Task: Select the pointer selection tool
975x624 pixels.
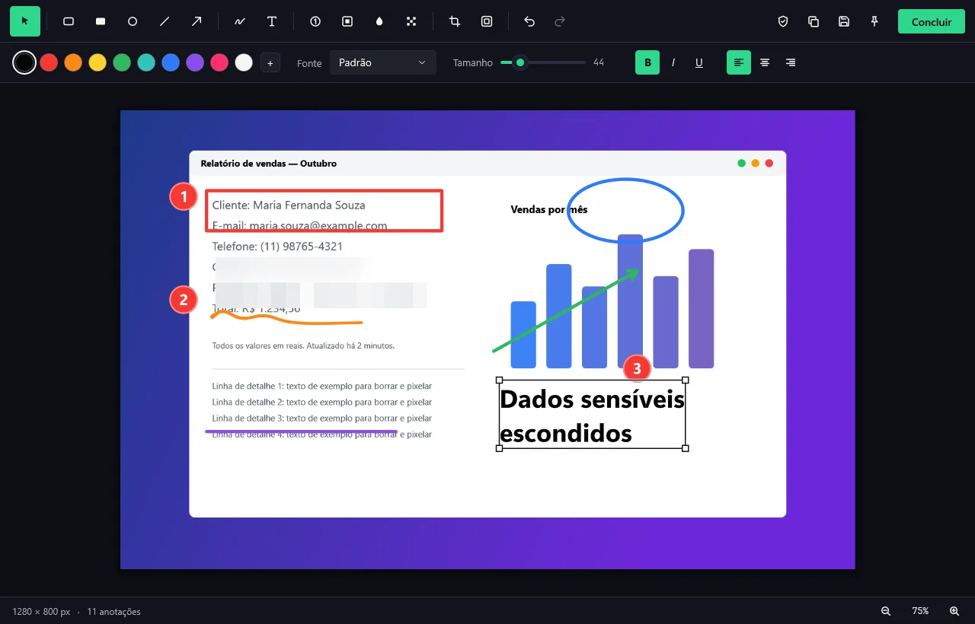Action: coord(25,21)
